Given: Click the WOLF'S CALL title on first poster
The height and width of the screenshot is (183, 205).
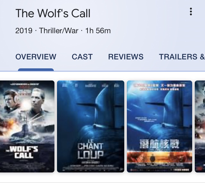Looking at the screenshot, I should 22,152.
